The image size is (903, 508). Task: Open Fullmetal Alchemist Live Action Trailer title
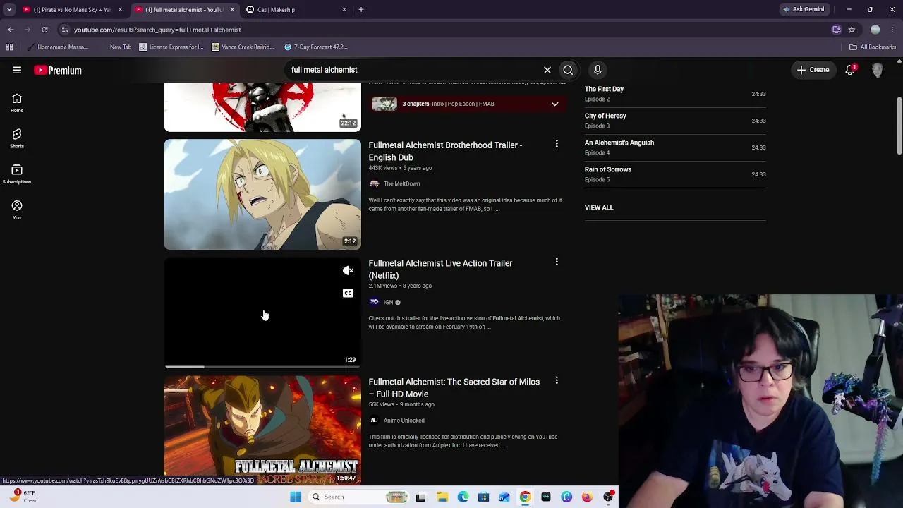(440, 270)
